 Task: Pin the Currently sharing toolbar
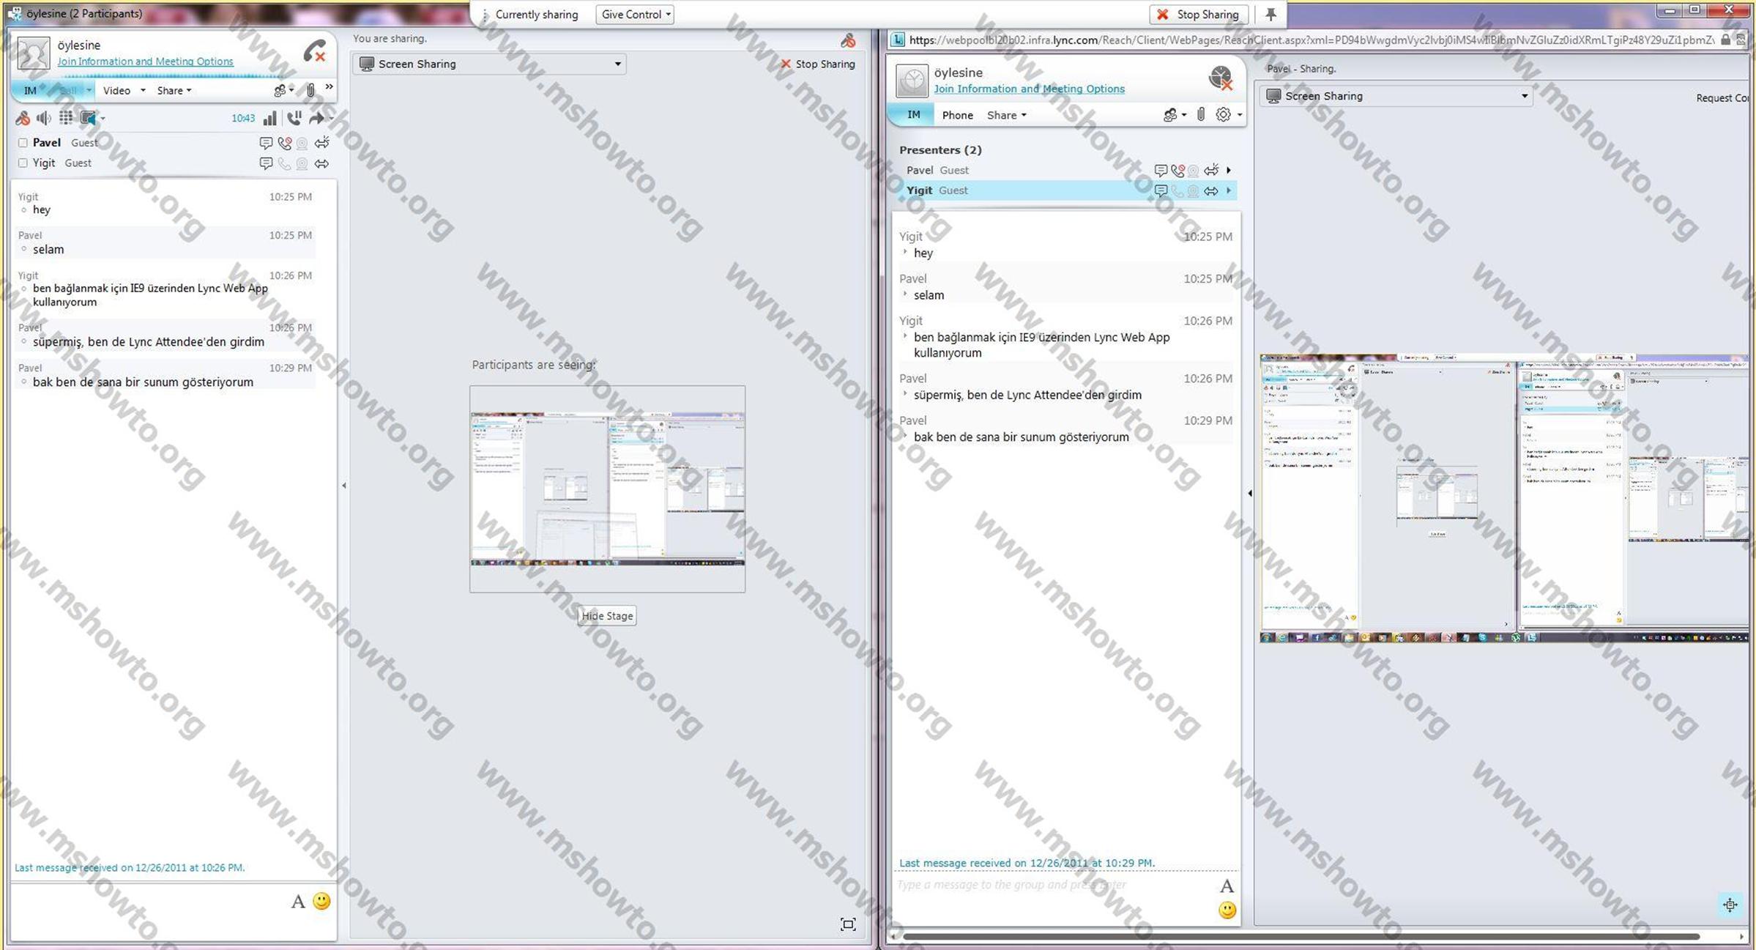coord(1271,14)
